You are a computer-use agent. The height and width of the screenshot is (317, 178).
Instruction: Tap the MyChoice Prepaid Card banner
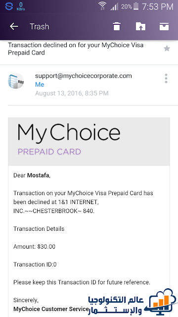click(x=89, y=142)
